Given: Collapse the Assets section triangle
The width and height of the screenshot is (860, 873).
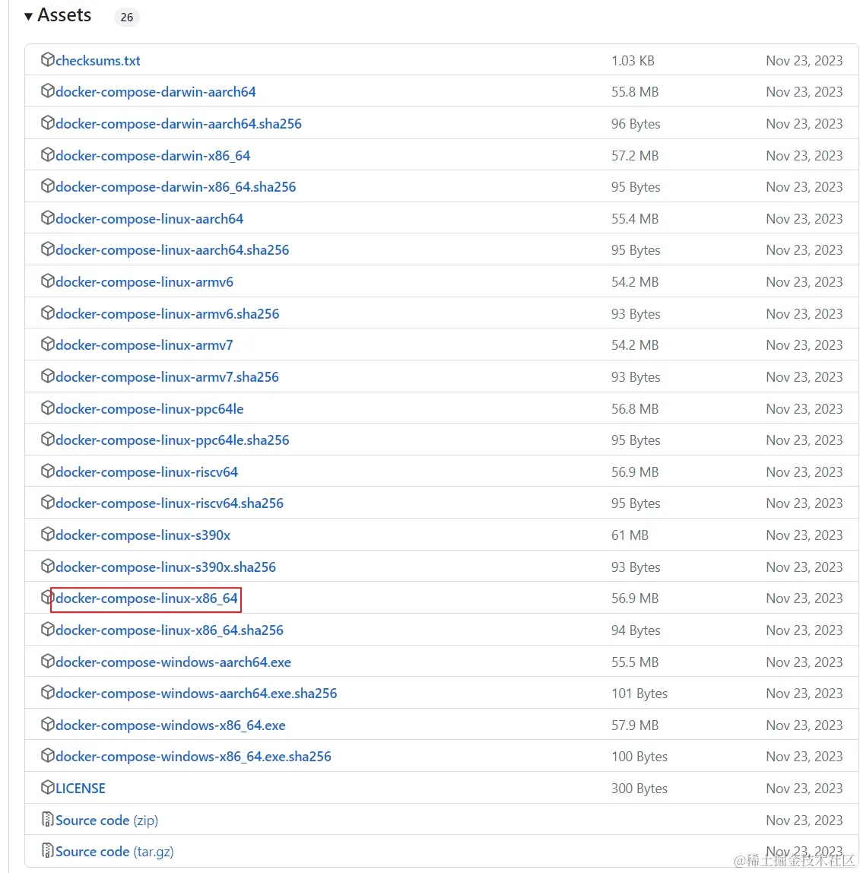Looking at the screenshot, I should [28, 17].
